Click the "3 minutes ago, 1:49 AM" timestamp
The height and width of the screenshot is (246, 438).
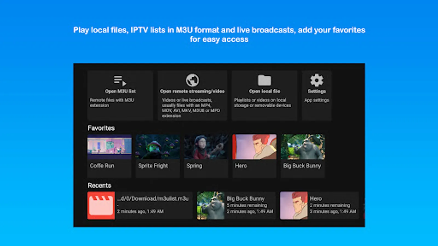(333, 211)
